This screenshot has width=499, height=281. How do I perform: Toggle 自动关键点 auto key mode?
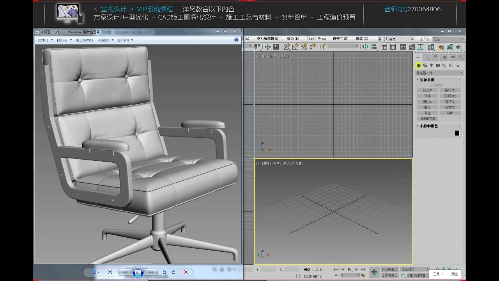(389, 269)
